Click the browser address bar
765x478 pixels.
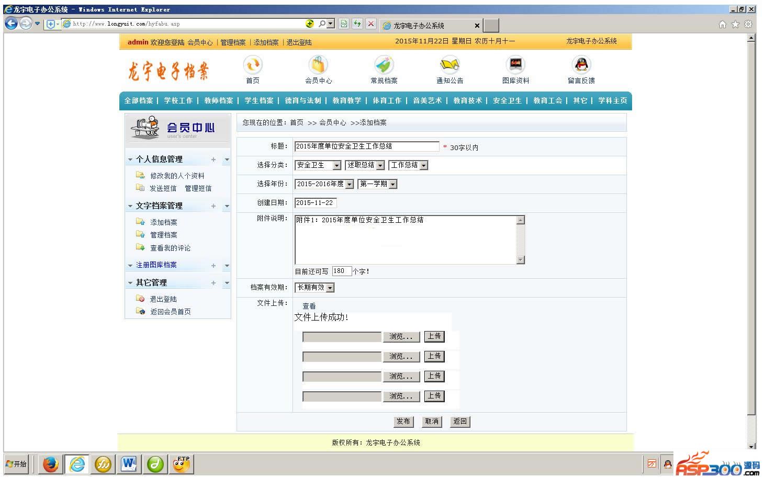click(183, 24)
